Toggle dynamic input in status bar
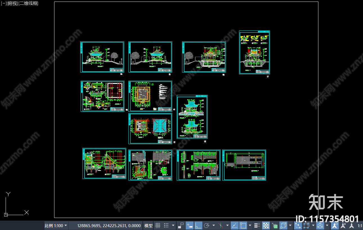The height and width of the screenshot is (230, 363). (x=190, y=225)
